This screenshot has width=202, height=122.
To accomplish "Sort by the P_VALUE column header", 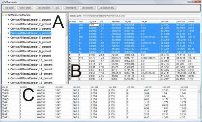I will 94,22.
